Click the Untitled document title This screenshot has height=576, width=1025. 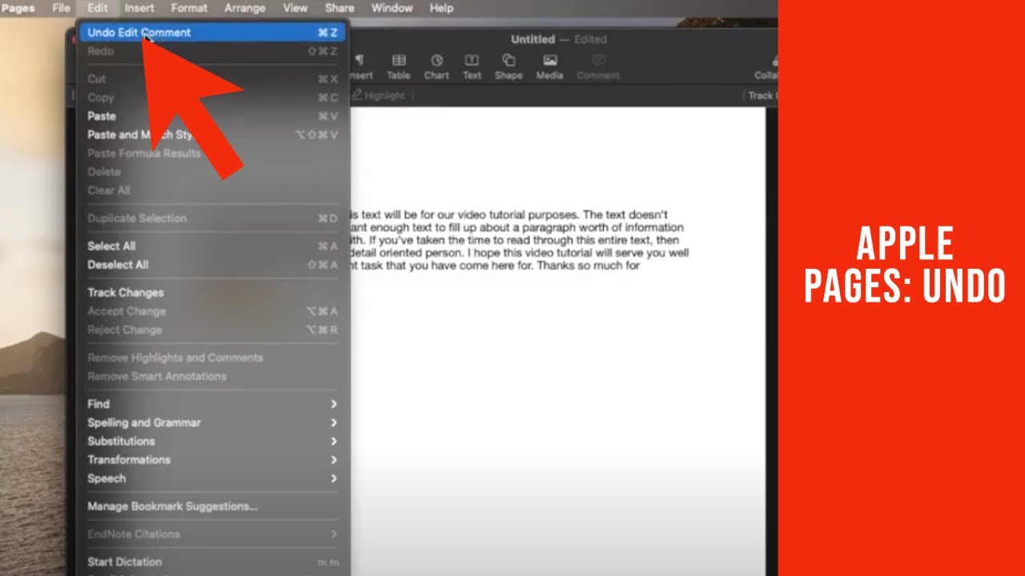(533, 39)
